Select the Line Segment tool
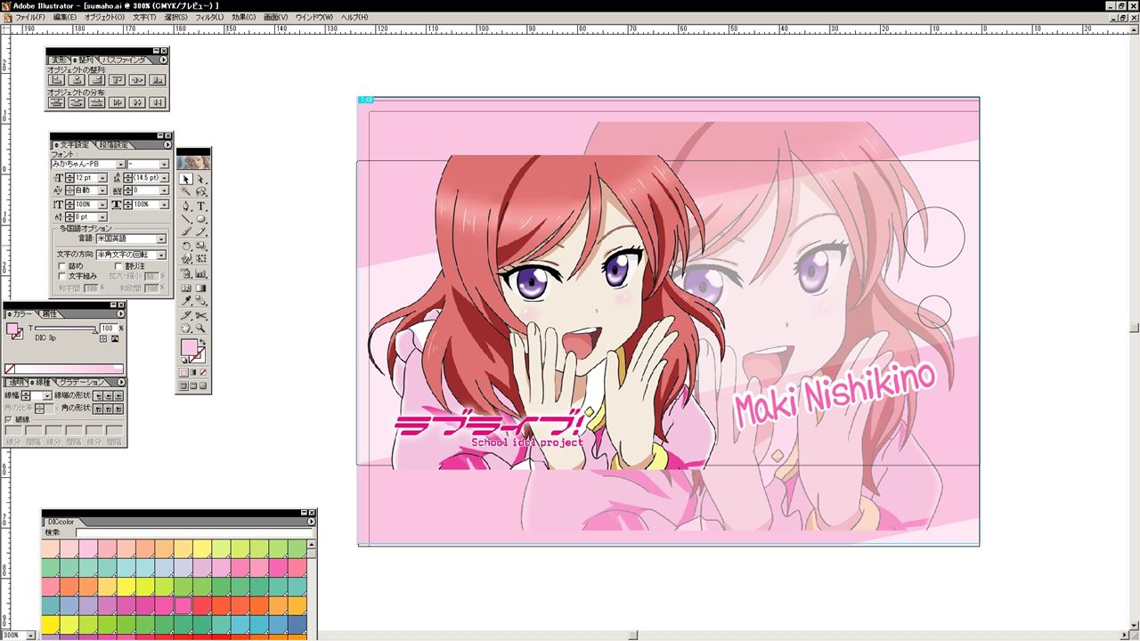 point(186,218)
